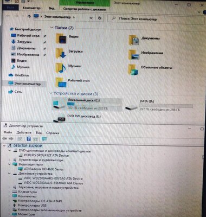Click the scan hardware monitor toolbar icon
Image resolution: width=206 pixels, height=217 pixels.
click(44, 139)
